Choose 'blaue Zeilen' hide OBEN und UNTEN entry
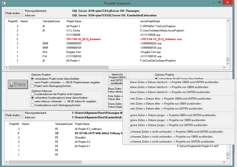 174,82
